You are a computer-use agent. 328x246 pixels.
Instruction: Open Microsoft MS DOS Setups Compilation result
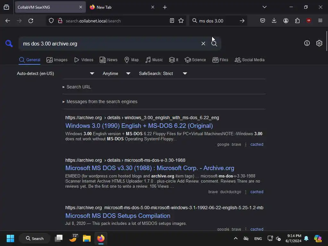pyautogui.click(x=118, y=216)
